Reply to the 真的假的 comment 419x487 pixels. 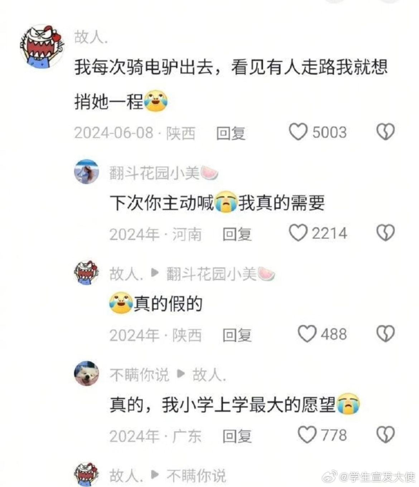pos(237,335)
